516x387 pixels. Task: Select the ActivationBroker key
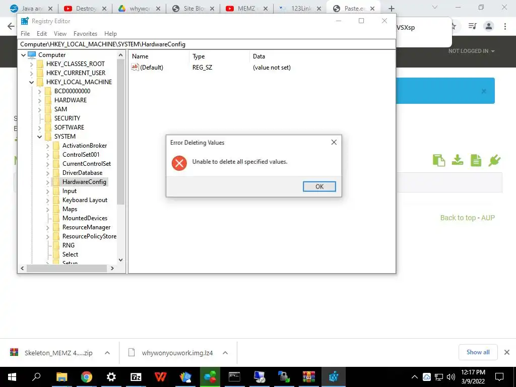85,146
